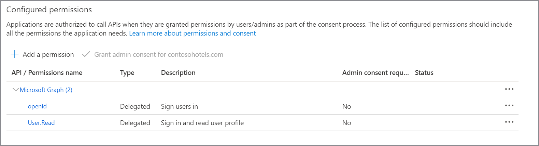Click the Type column header
Viewport: 539px width, 146px height.
coord(127,72)
